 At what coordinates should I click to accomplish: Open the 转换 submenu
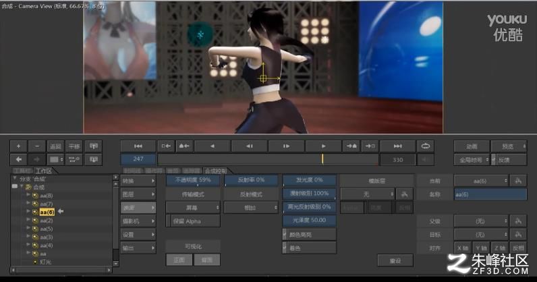(x=138, y=181)
